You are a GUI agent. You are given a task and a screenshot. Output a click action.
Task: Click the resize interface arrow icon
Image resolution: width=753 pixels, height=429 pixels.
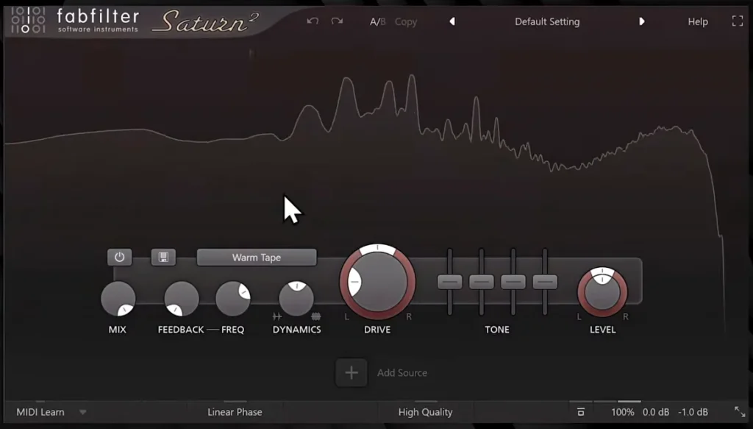pyautogui.click(x=740, y=411)
